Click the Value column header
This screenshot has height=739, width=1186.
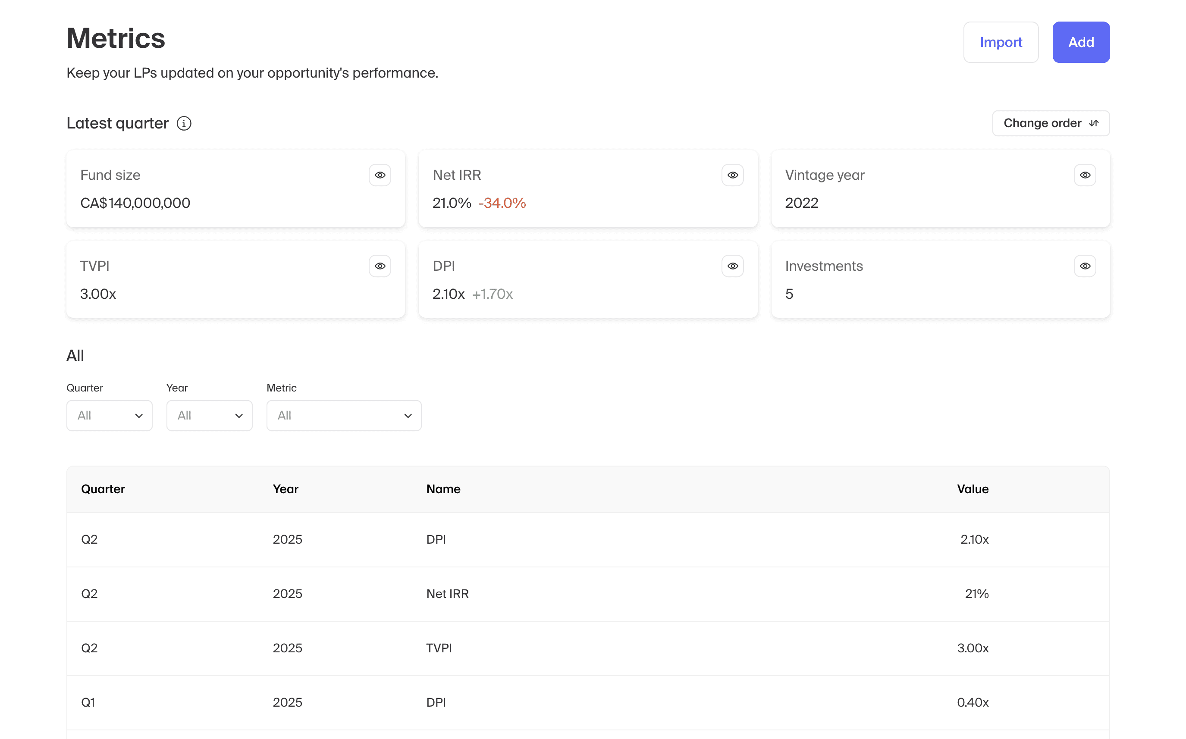click(973, 489)
